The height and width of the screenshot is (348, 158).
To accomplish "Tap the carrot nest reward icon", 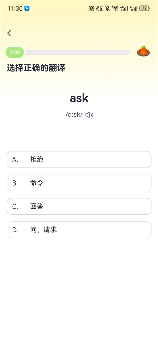I will 144,51.
